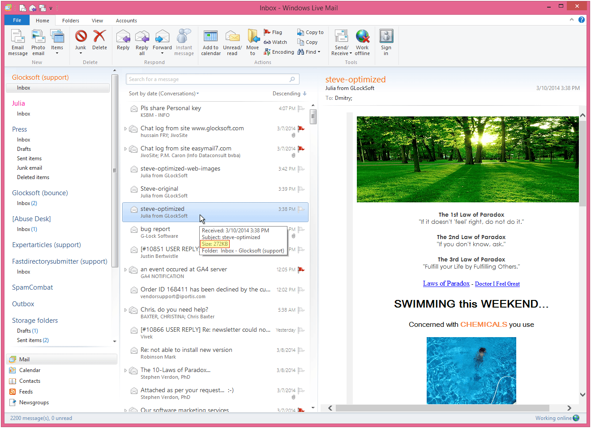Open the 'Laws of Paradox' link
The width and height of the screenshot is (591, 428).
click(446, 283)
